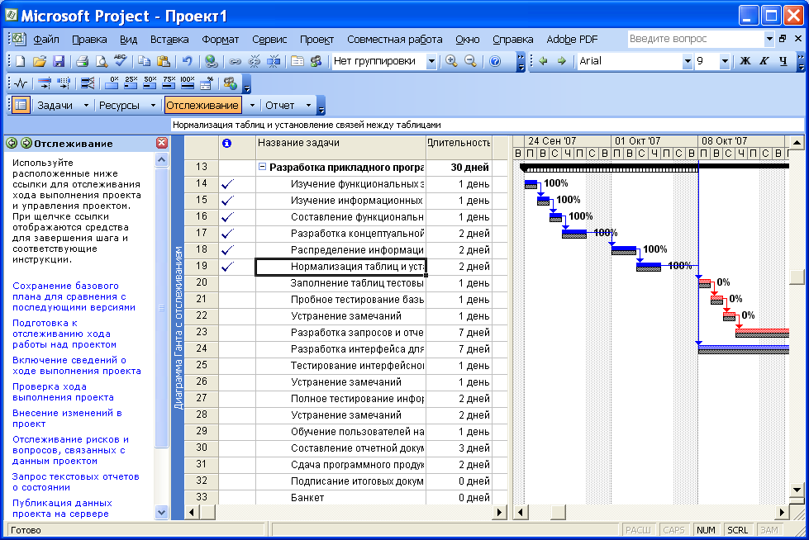Undo the last action

pos(187,61)
